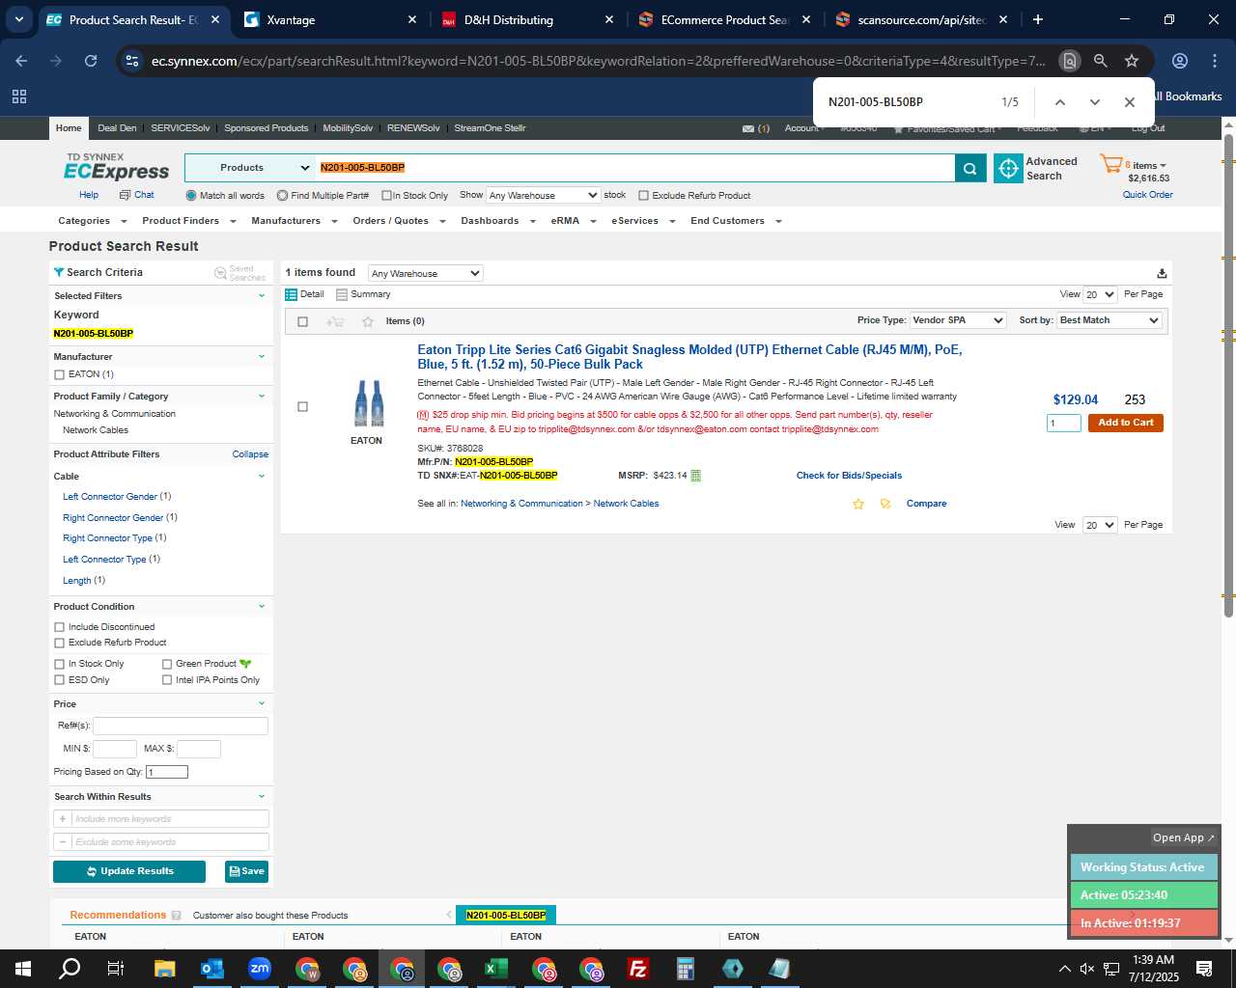Open top View per page dropdown

click(x=1100, y=294)
